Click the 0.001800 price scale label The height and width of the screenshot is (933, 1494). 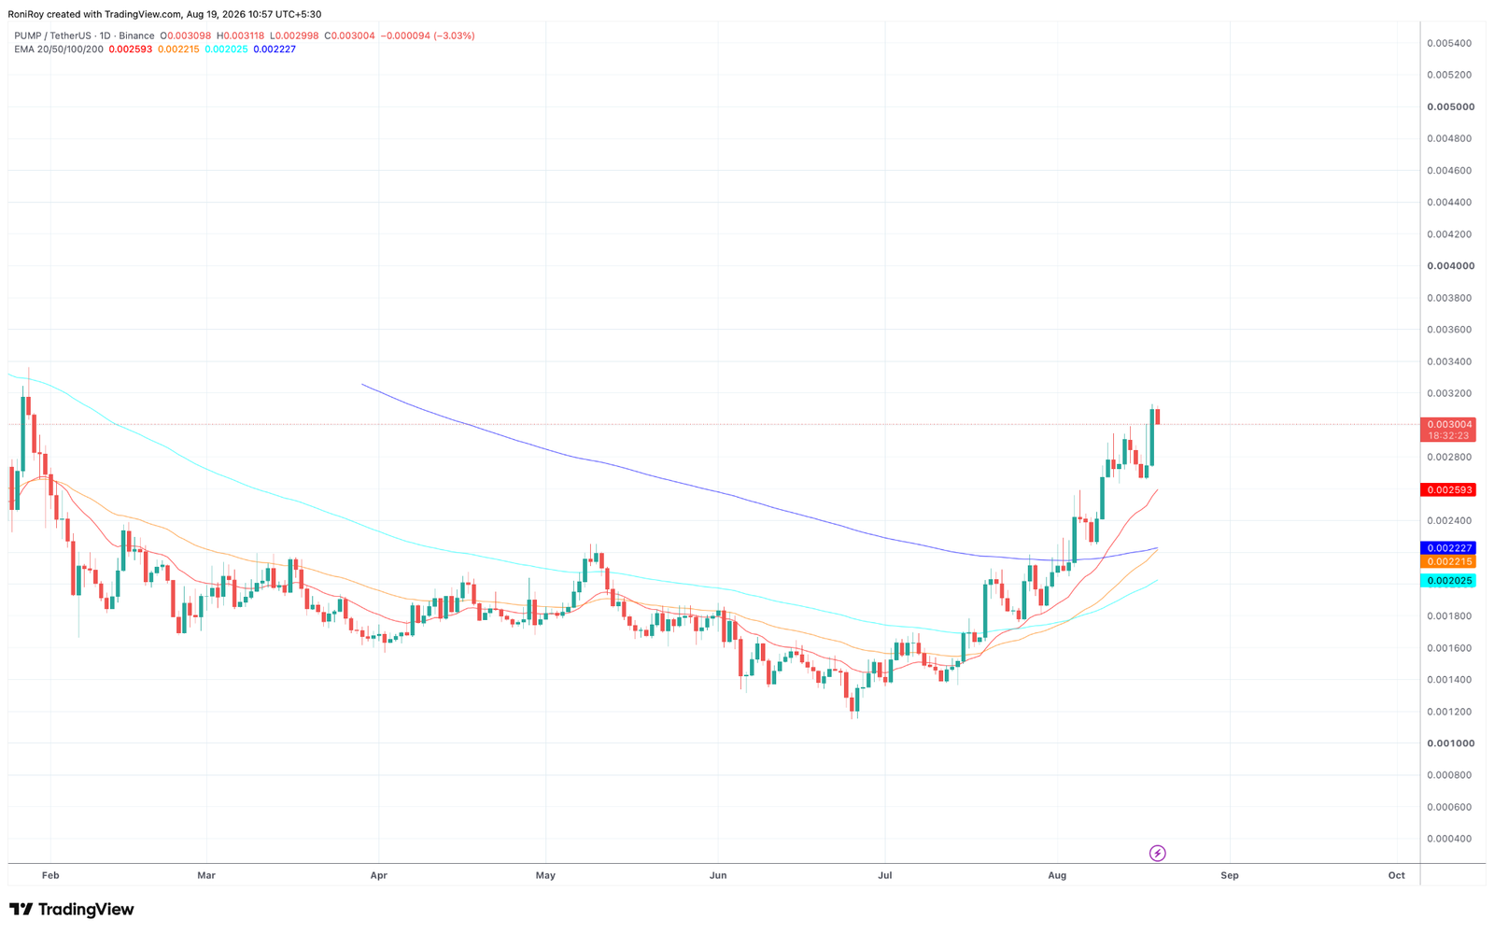click(1450, 616)
